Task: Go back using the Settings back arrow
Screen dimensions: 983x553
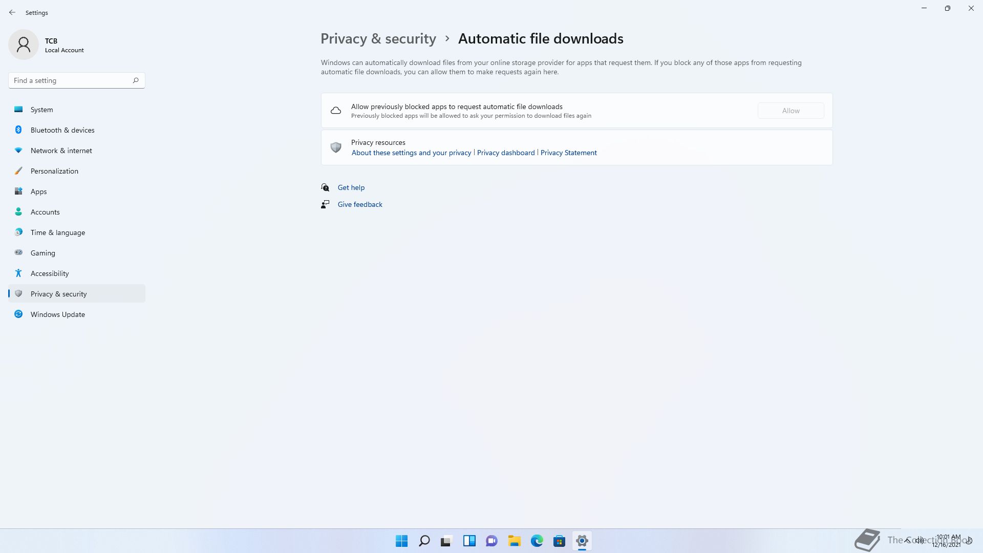Action: click(x=12, y=12)
